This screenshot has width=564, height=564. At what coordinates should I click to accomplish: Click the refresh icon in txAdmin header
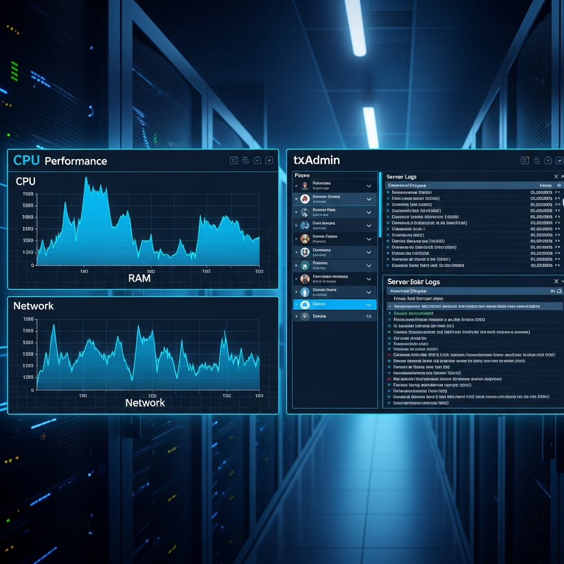pyautogui.click(x=525, y=160)
